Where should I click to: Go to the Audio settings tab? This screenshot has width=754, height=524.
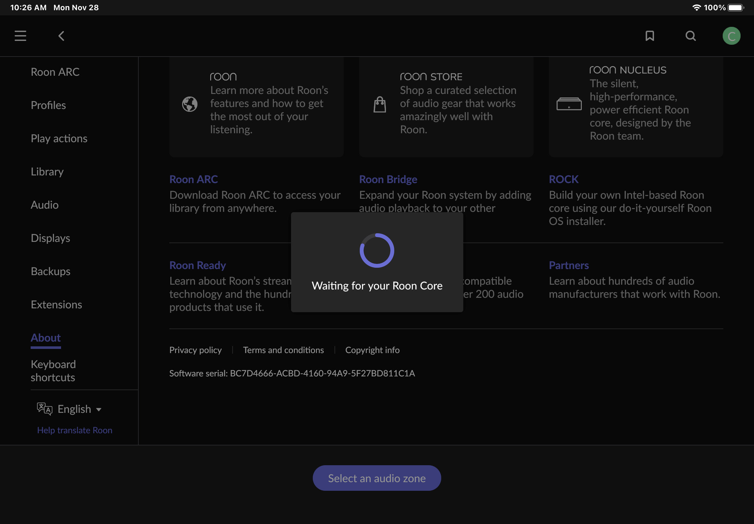[x=45, y=204]
